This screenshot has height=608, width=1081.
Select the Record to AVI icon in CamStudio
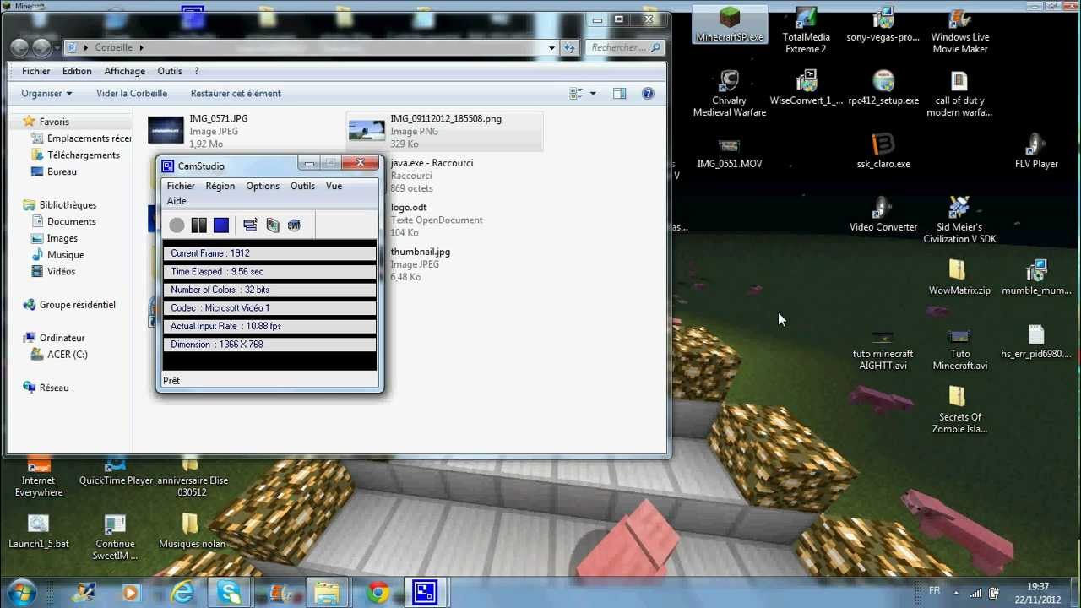[x=272, y=225]
